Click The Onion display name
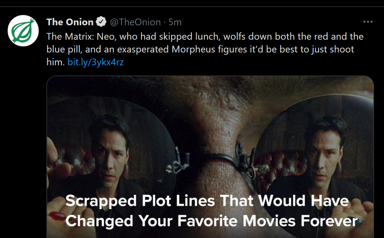The image size is (384, 238). pos(70,22)
